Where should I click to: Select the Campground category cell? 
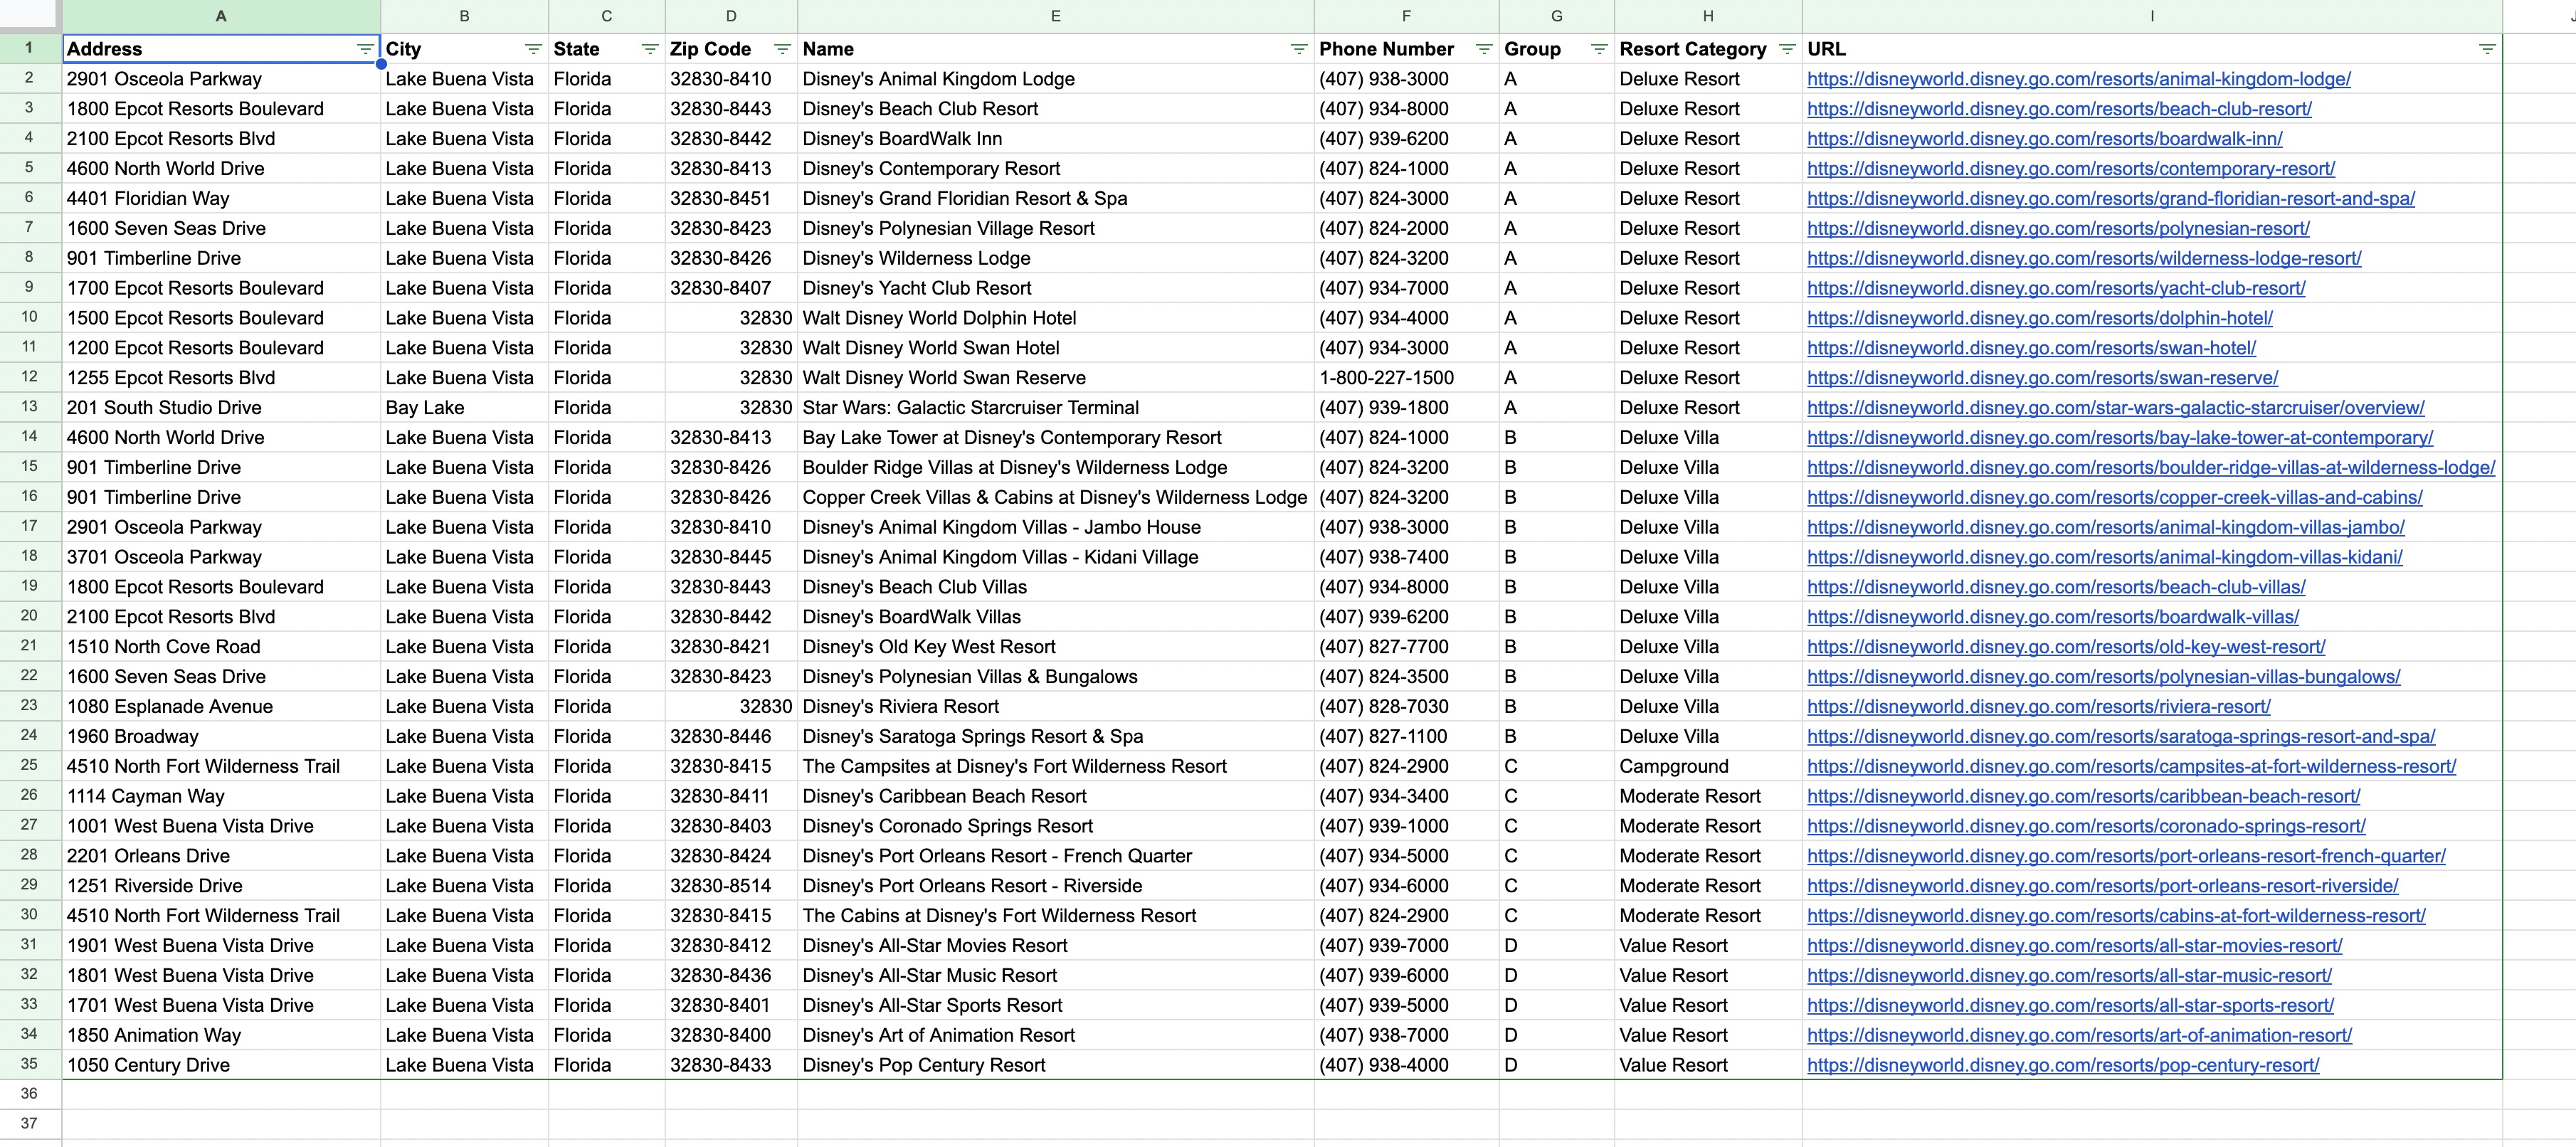point(1673,767)
